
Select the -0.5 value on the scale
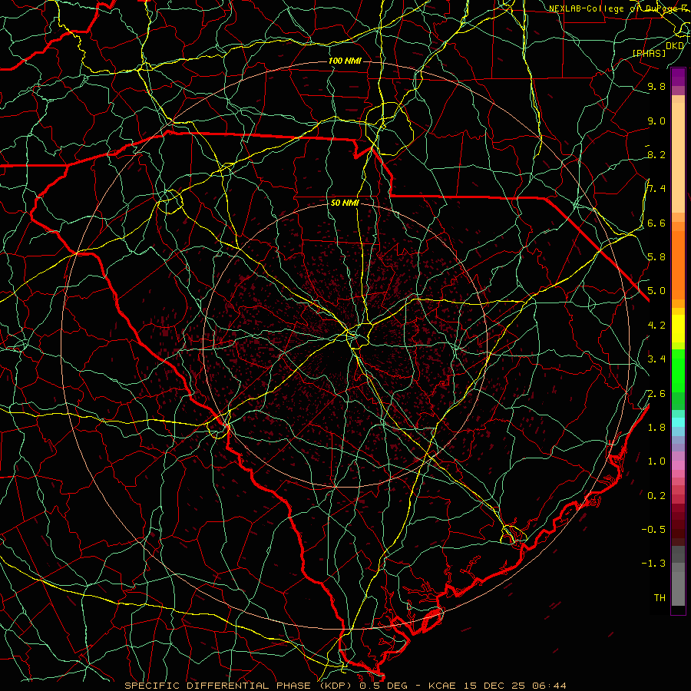tap(653, 530)
